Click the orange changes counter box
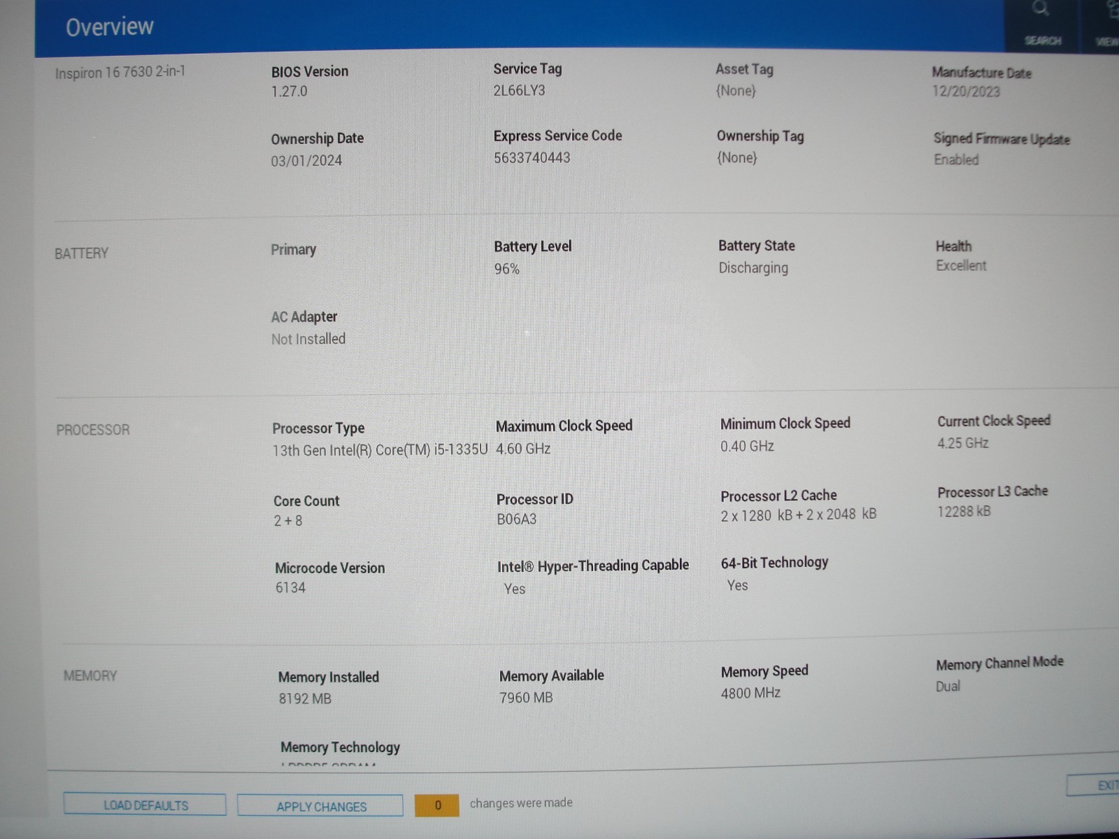The height and width of the screenshot is (839, 1119). pos(437,805)
